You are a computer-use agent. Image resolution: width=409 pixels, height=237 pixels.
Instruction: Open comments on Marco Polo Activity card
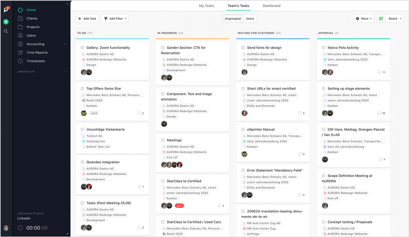pos(382,72)
